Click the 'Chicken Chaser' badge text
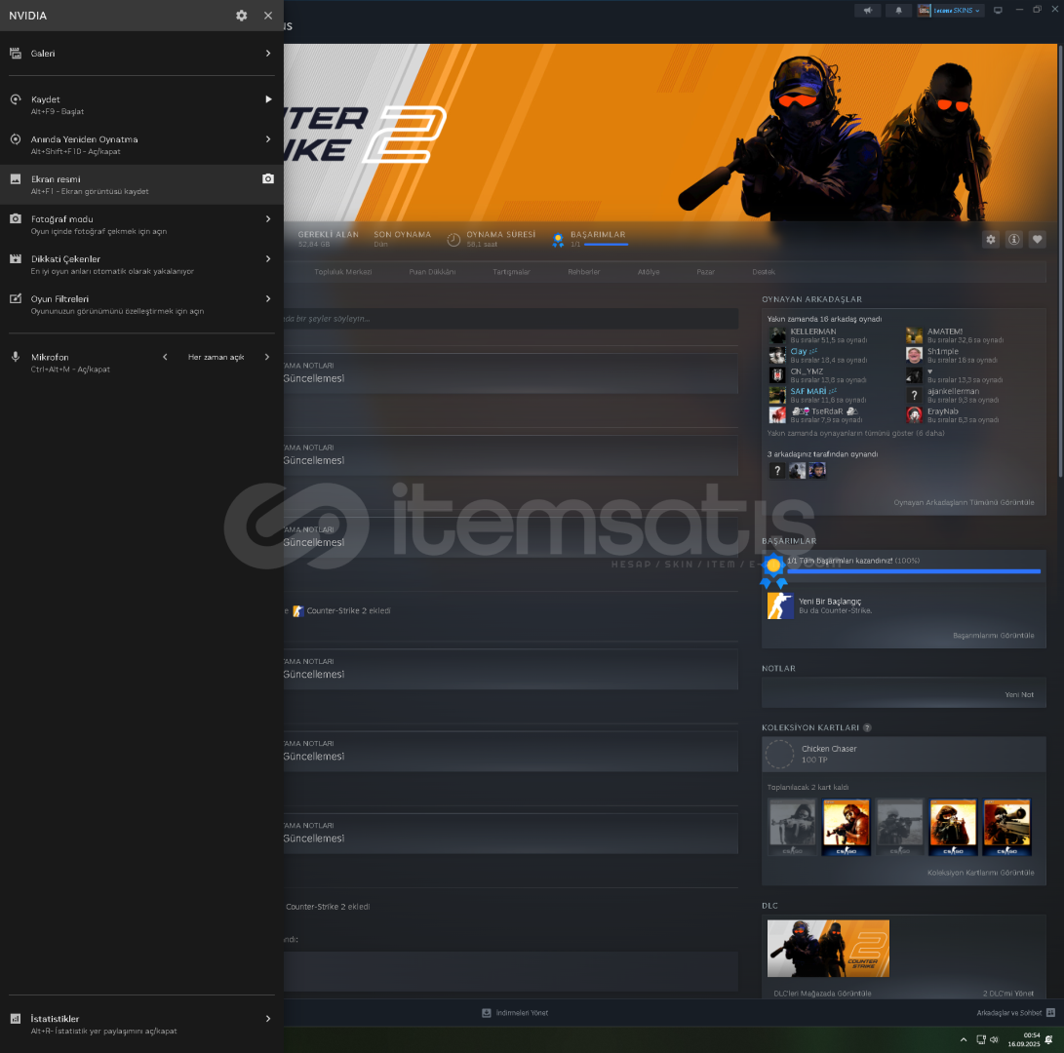Screen dimensions: 1064x1053 click(x=829, y=749)
